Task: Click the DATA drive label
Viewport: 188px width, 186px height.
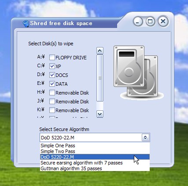Action: point(62,84)
